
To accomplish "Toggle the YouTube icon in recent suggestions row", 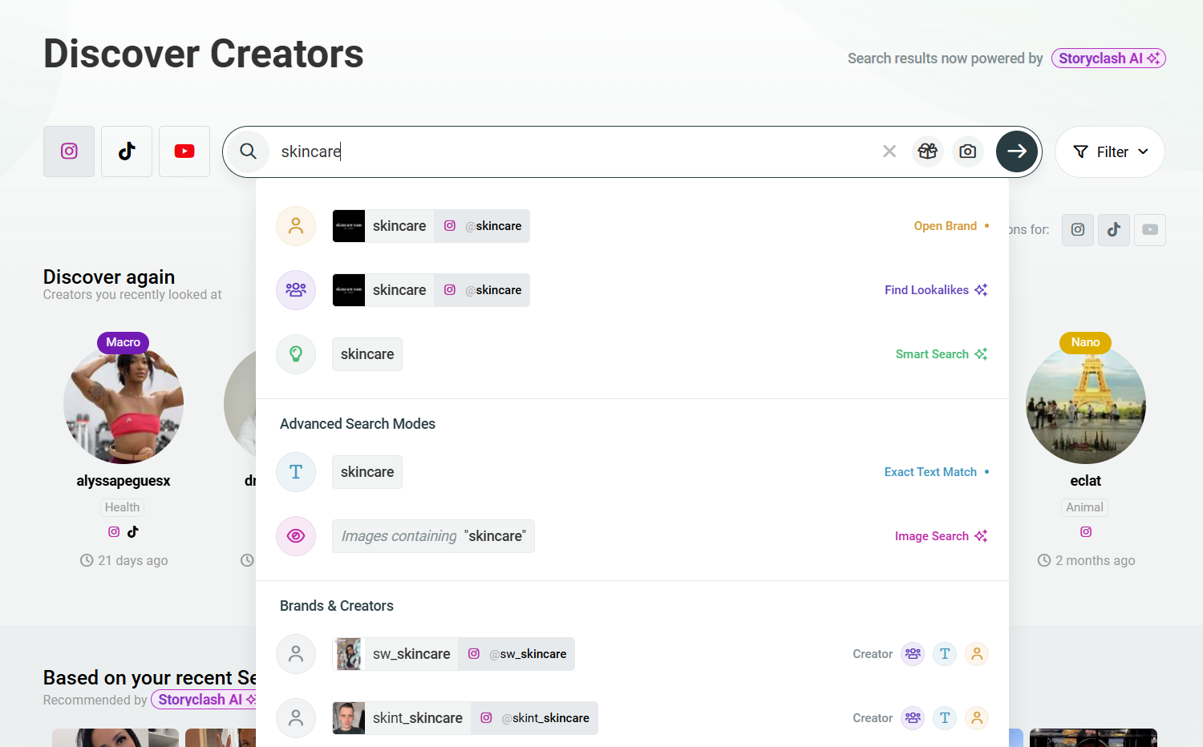I will pyautogui.click(x=1149, y=230).
